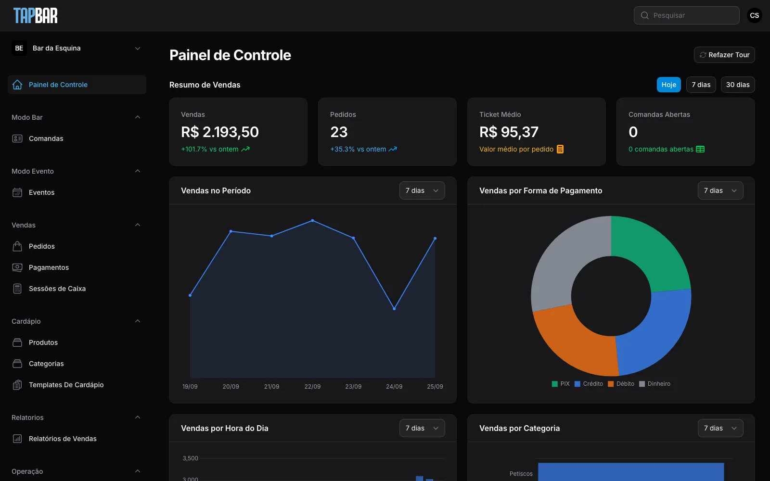
Task: Select the Hoje period tab
Action: click(x=669, y=85)
